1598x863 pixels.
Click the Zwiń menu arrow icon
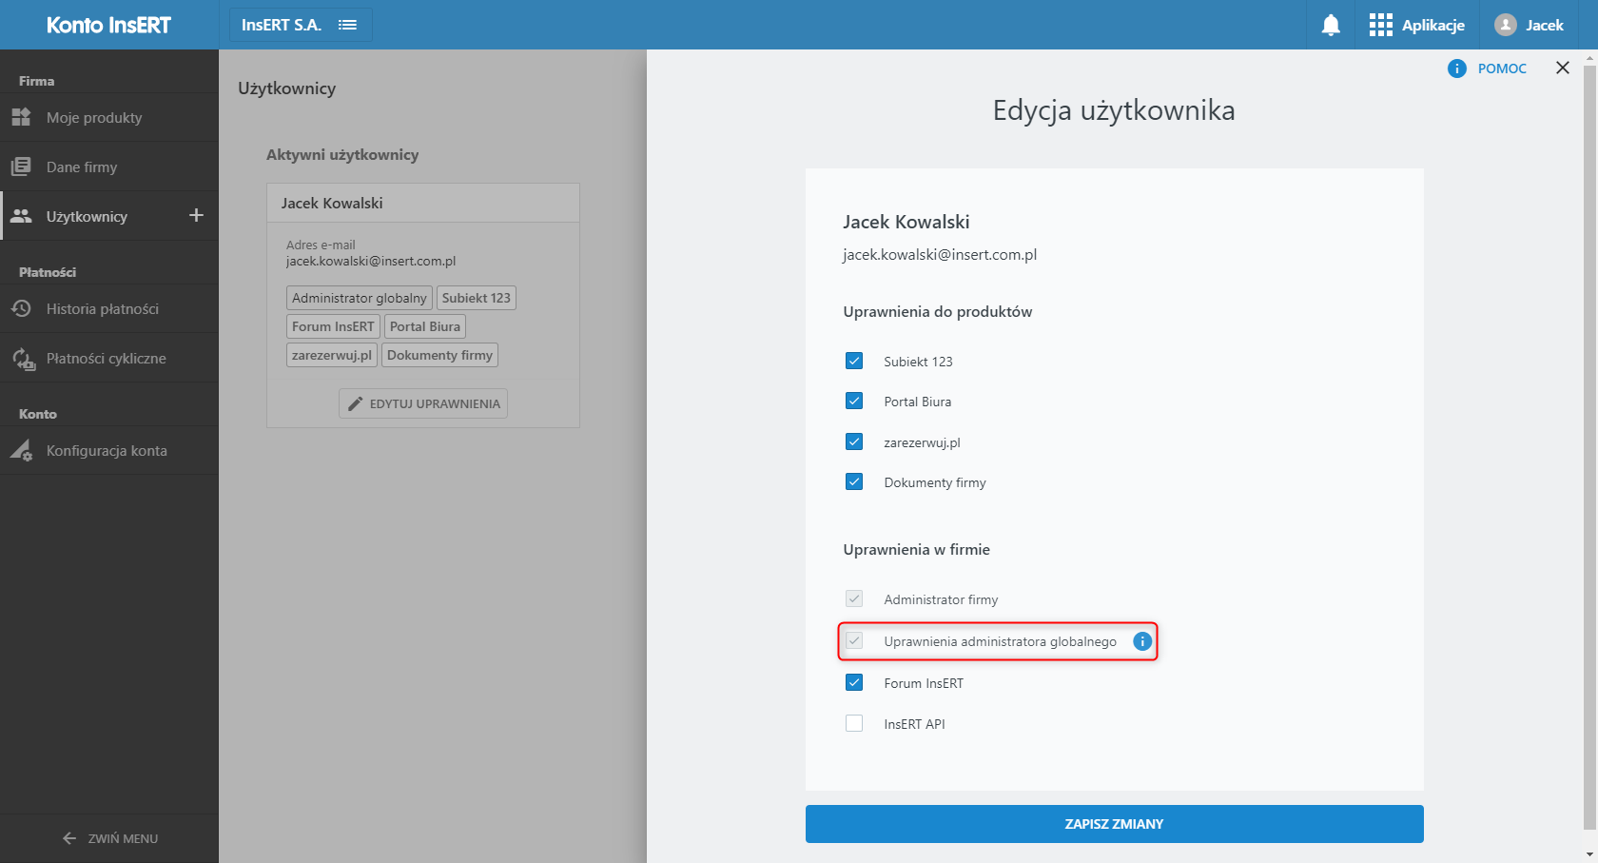69,838
